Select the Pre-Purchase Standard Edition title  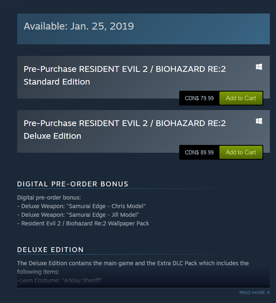pos(125,75)
